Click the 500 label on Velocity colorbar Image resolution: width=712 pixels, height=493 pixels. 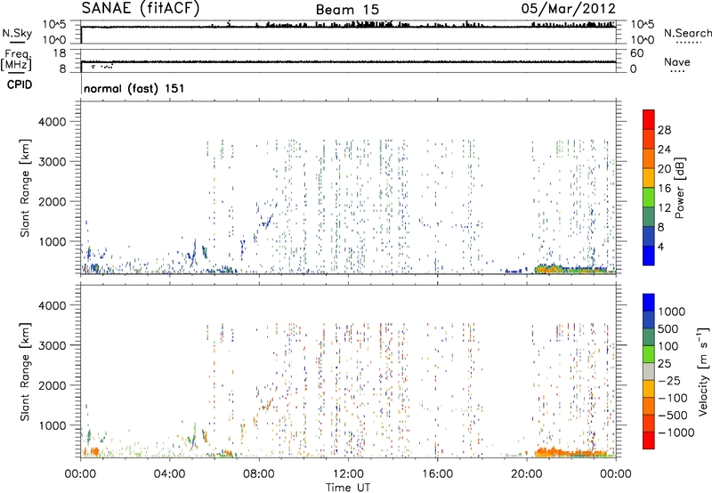[668, 328]
